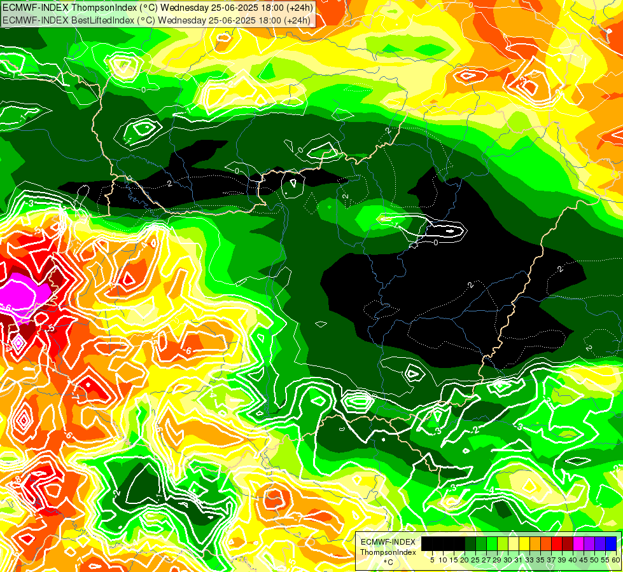Click the ECMWF-INDEX label in the legend

pyautogui.click(x=388, y=542)
